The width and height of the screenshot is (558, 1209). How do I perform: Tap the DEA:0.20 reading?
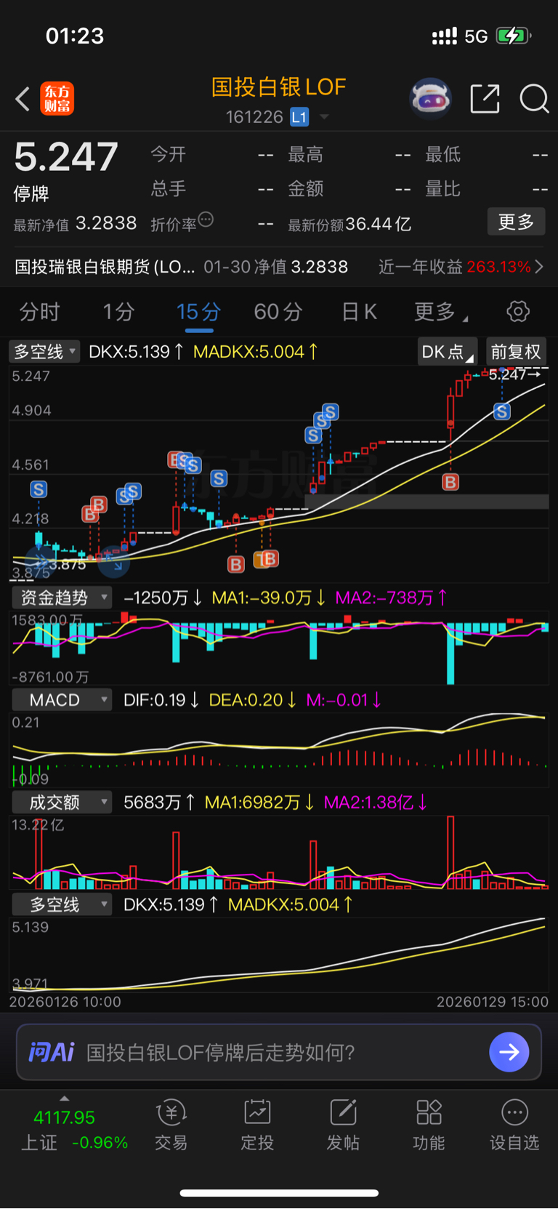253,700
